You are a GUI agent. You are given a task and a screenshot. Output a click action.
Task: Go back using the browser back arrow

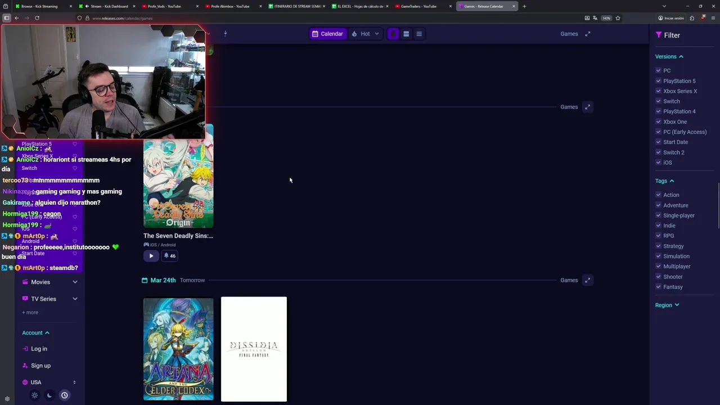17,18
